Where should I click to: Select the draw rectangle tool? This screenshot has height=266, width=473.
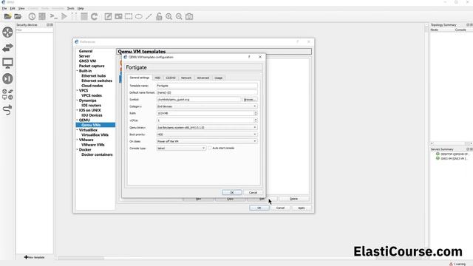[129, 16]
